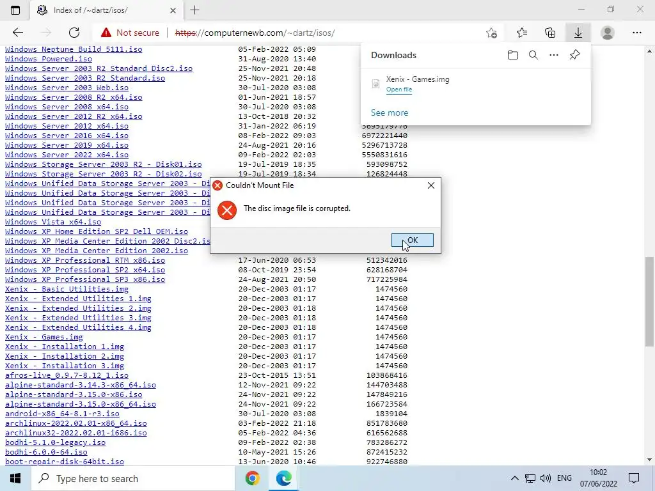
Task: Open Windows Start menu
Action: 15,478
